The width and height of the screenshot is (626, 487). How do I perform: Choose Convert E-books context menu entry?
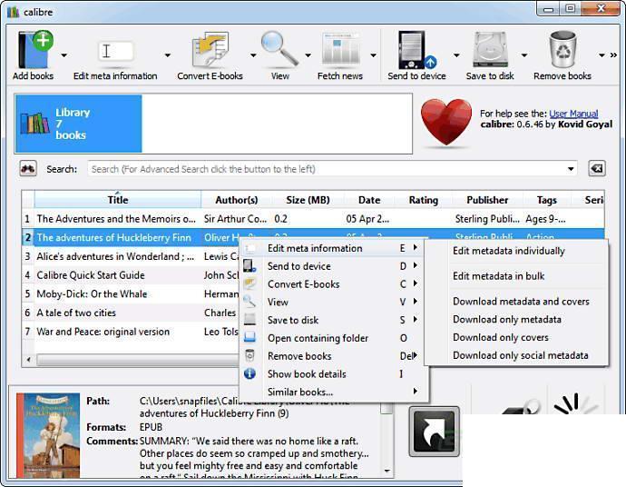click(x=334, y=283)
